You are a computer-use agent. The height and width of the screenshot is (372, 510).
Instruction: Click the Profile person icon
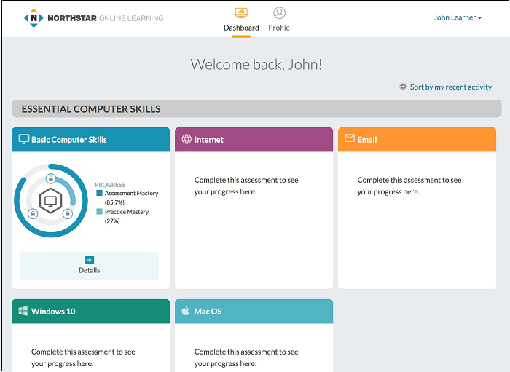pos(279,13)
